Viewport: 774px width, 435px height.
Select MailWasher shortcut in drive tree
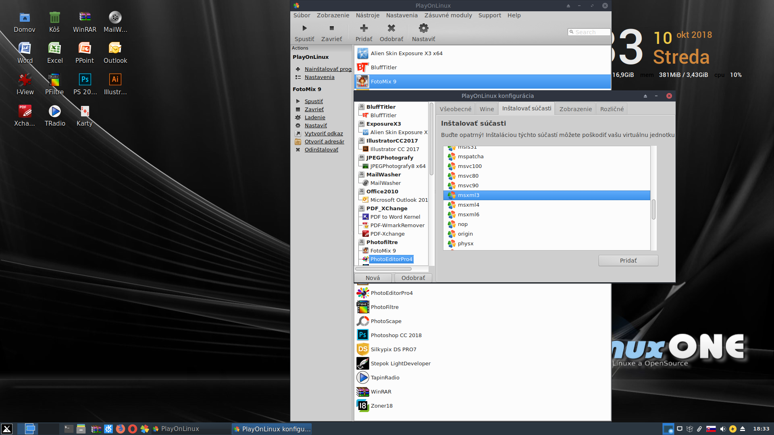(385, 183)
